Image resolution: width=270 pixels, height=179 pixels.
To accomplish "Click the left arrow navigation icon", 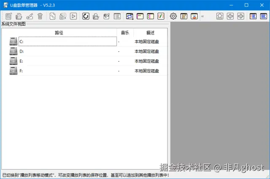I will pos(230,16).
